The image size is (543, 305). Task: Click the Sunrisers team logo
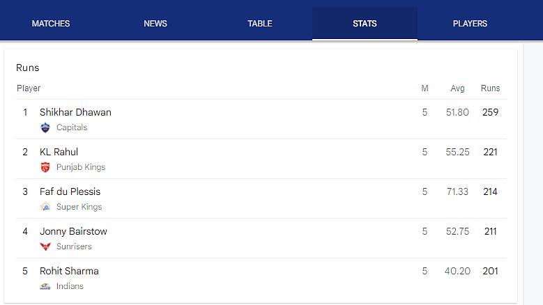(45, 247)
